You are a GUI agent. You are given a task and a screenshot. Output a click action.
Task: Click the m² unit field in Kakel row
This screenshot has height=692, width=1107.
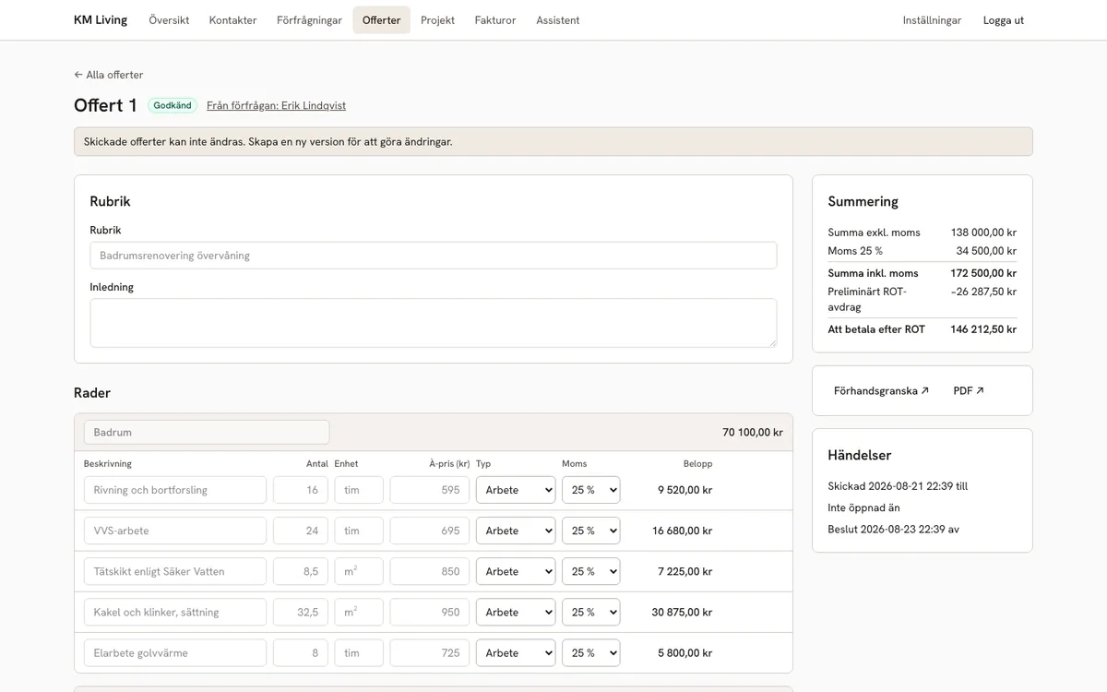359,612
